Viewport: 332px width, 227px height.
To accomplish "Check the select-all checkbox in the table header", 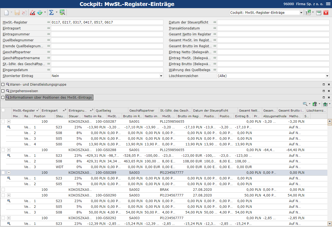I will (x=3, y=110).
